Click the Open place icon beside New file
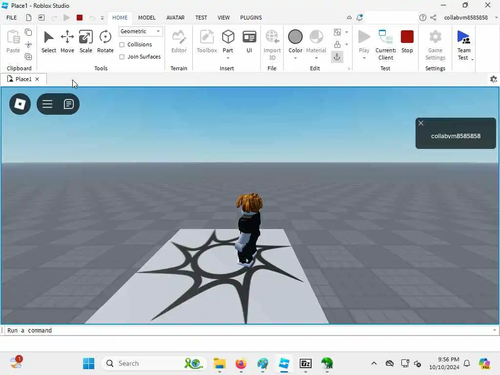Screen dimensions: 500x375 pyautogui.click(x=42, y=18)
